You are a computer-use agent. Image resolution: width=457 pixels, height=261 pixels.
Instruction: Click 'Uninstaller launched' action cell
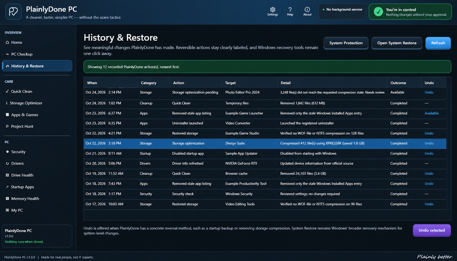(x=188, y=123)
